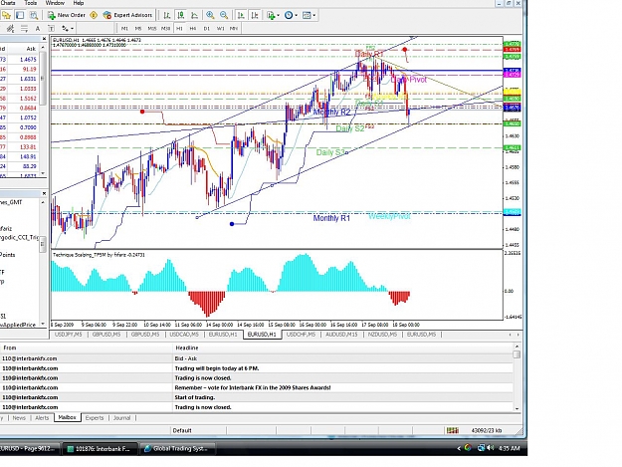The height and width of the screenshot is (467, 622).
Task: Click the connection status bars icon
Action: pyautogui.click(x=453, y=430)
